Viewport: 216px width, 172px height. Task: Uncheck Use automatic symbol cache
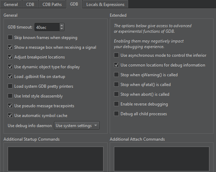10,116
